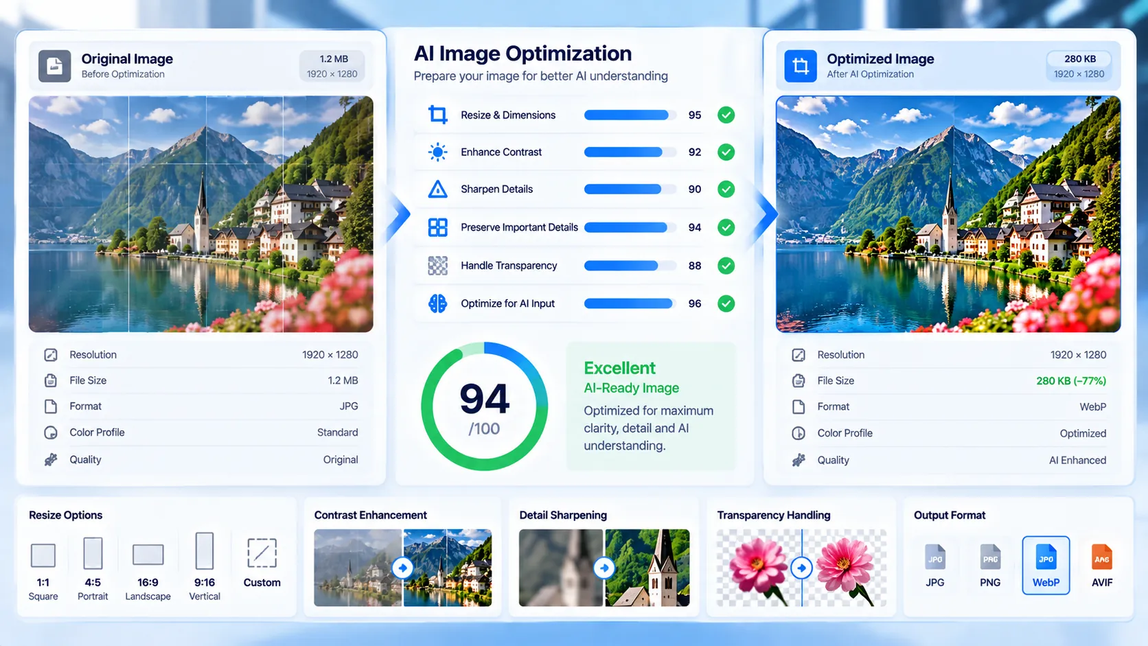Adjust the Resize & Dimensions progress bar
This screenshot has width=1148, height=646.
[630, 115]
